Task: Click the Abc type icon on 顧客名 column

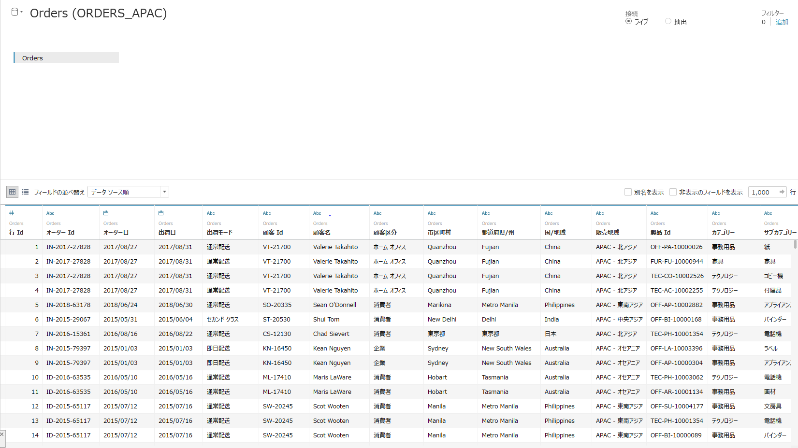Action: [317, 213]
